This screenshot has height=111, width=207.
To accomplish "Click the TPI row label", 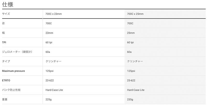I will coord(4,42).
